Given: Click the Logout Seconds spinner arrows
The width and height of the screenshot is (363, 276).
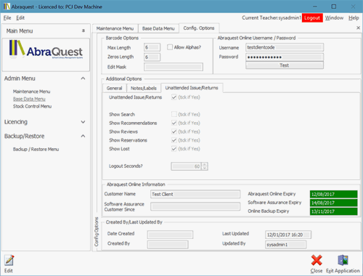Looking at the screenshot, I should (x=205, y=166).
